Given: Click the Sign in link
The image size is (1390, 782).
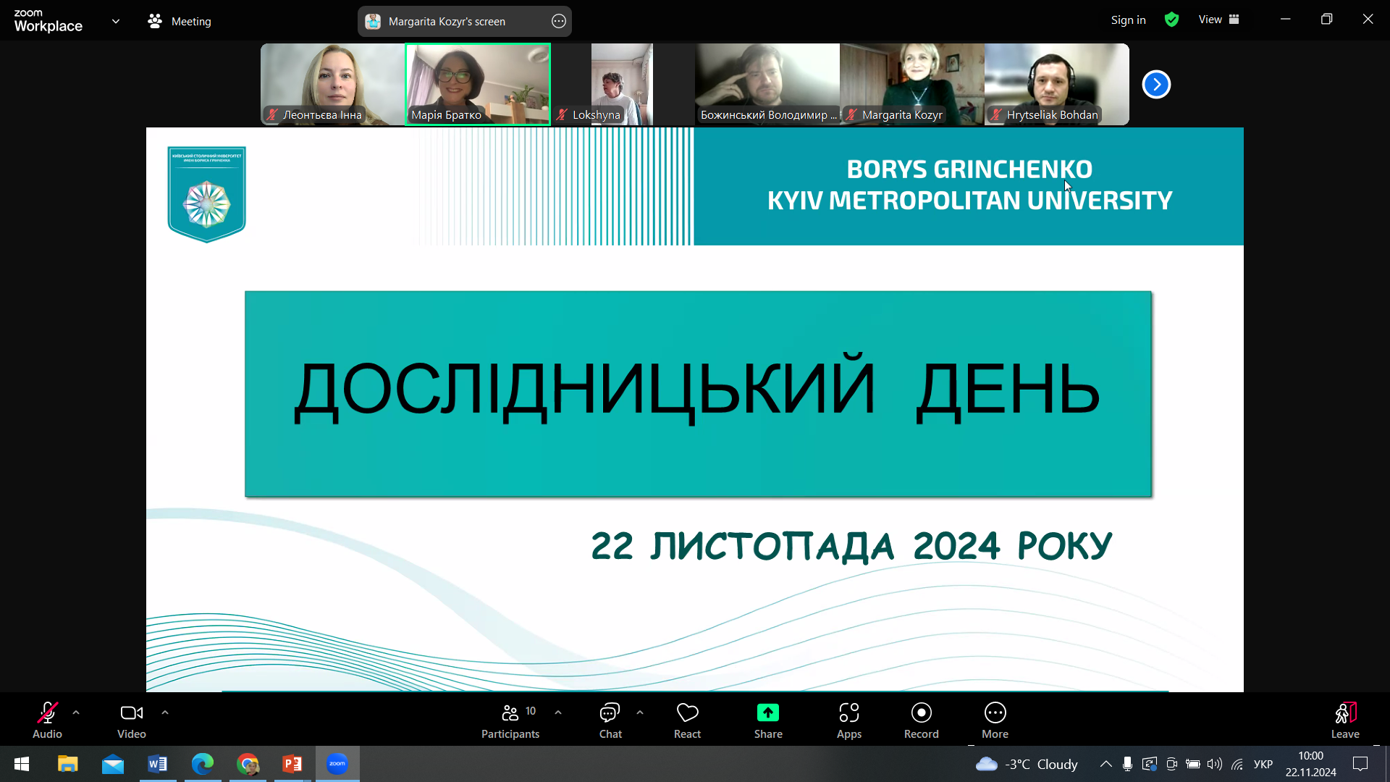Looking at the screenshot, I should pos(1128,20).
